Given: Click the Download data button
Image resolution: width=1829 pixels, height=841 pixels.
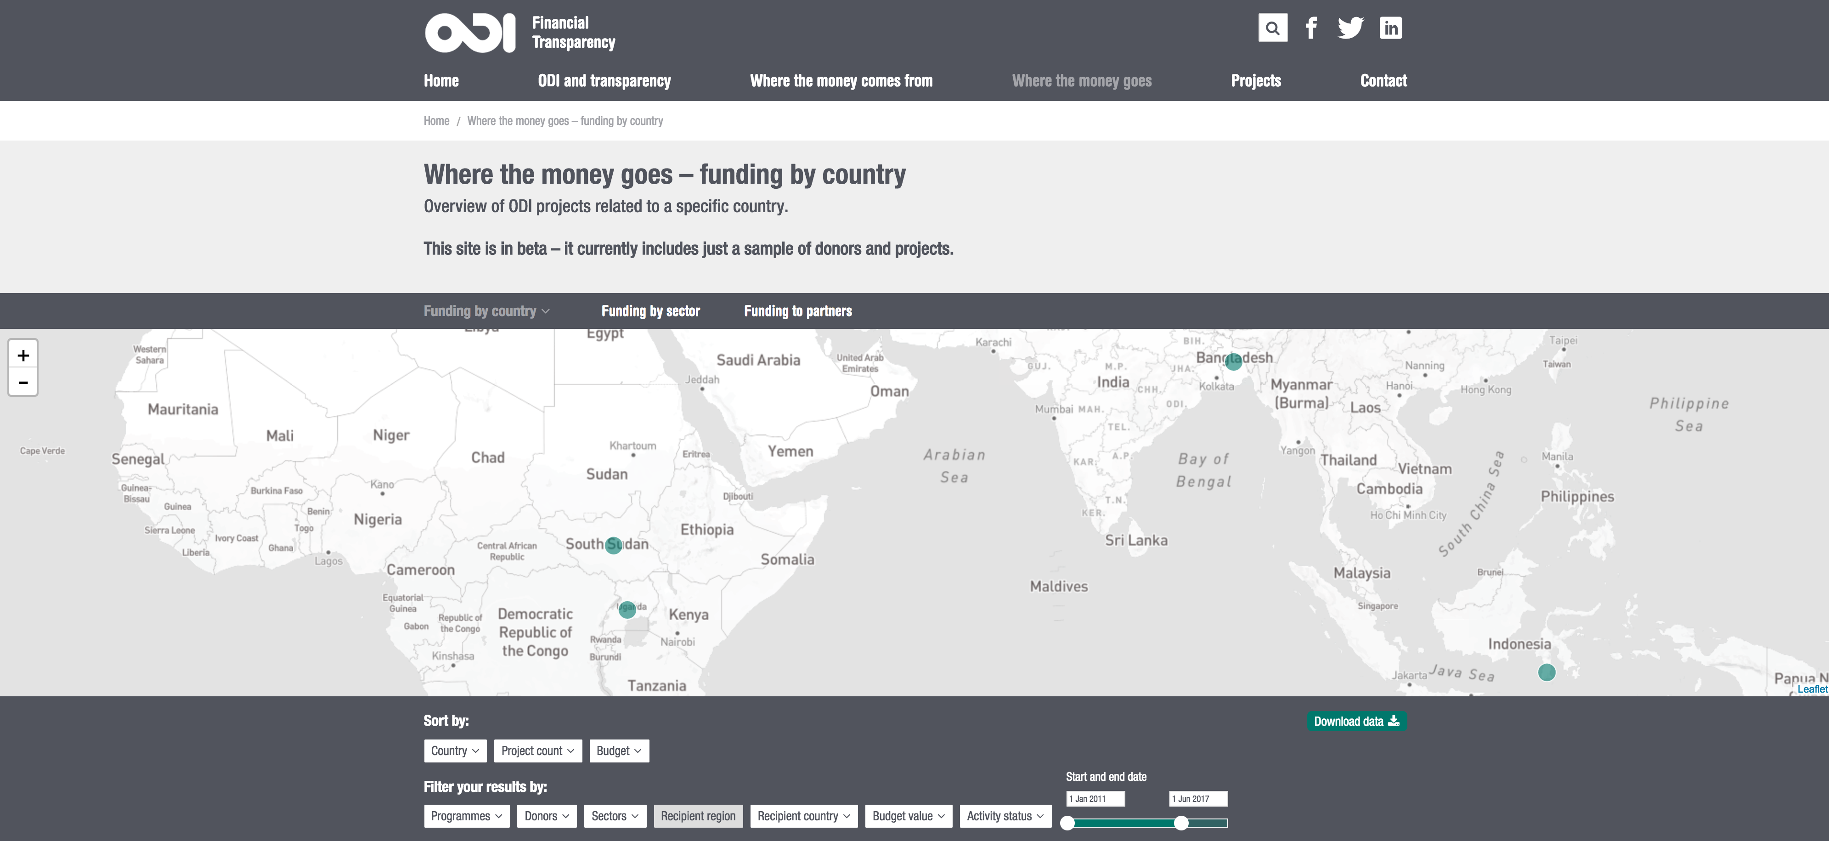Looking at the screenshot, I should [1356, 722].
